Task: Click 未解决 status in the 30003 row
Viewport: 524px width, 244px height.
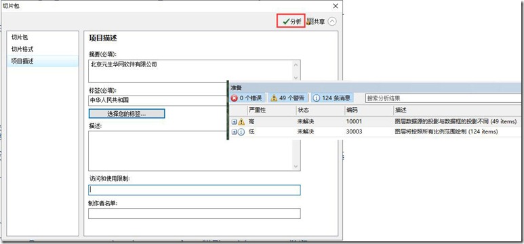Action: point(306,132)
